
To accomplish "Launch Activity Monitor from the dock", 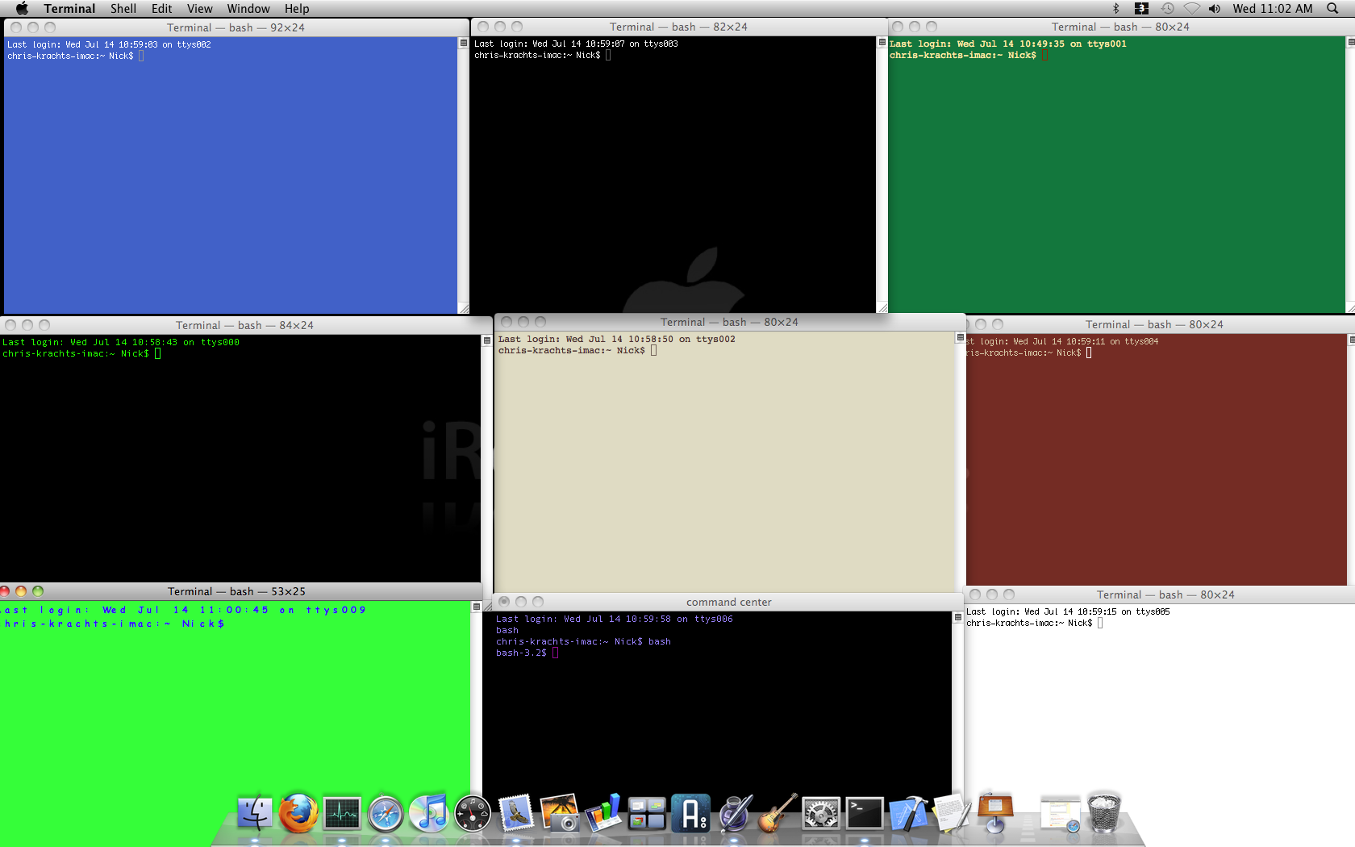I will pos(342,814).
